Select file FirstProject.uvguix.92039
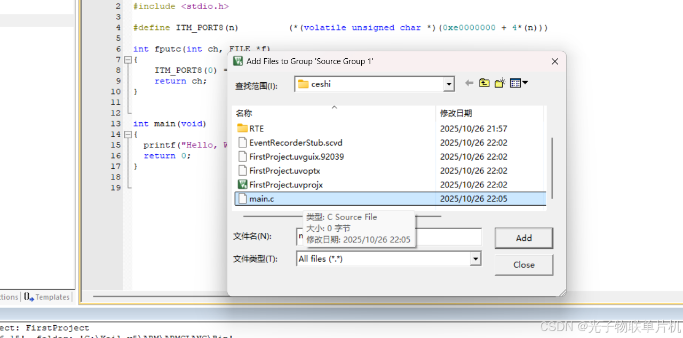683x338 pixels. click(296, 156)
